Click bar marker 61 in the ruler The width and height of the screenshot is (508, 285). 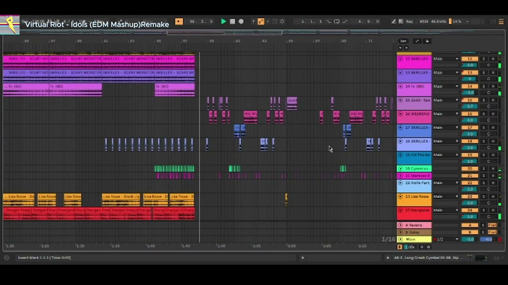(x=238, y=41)
